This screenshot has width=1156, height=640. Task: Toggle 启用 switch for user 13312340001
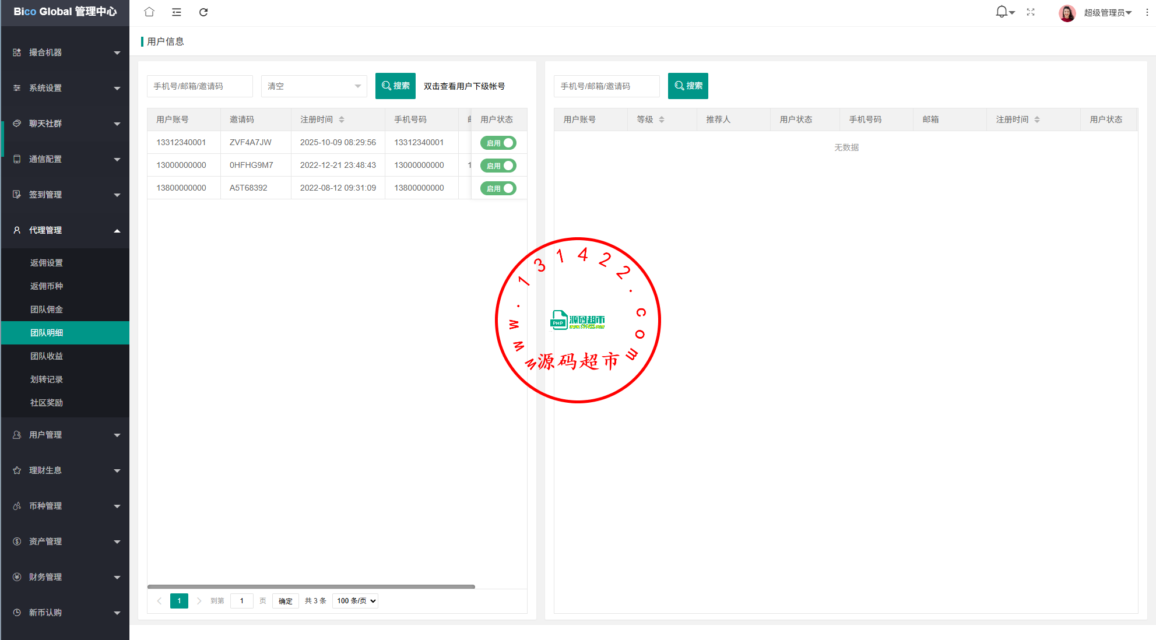click(x=498, y=143)
